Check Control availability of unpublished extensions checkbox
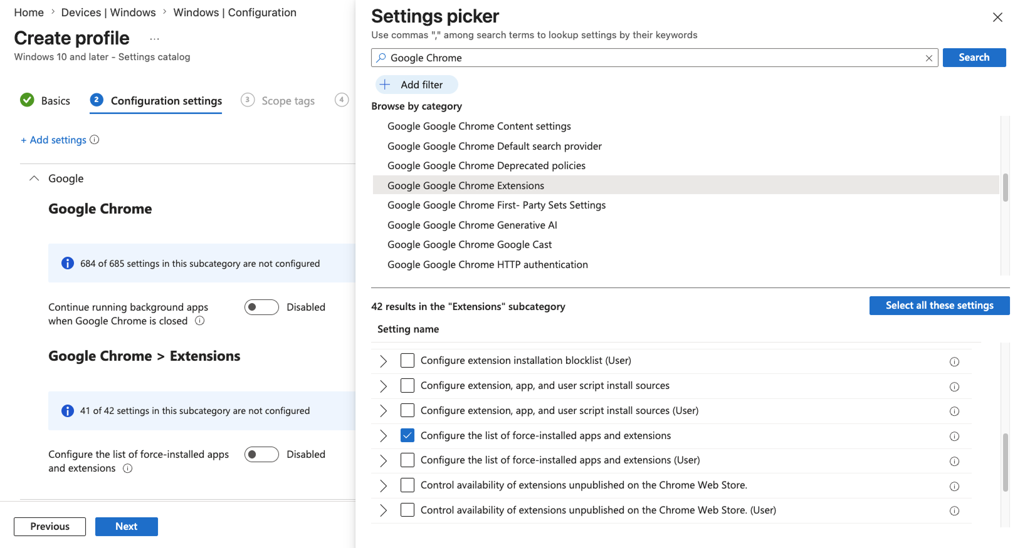Viewport: 1020px width, 548px height. coord(407,485)
